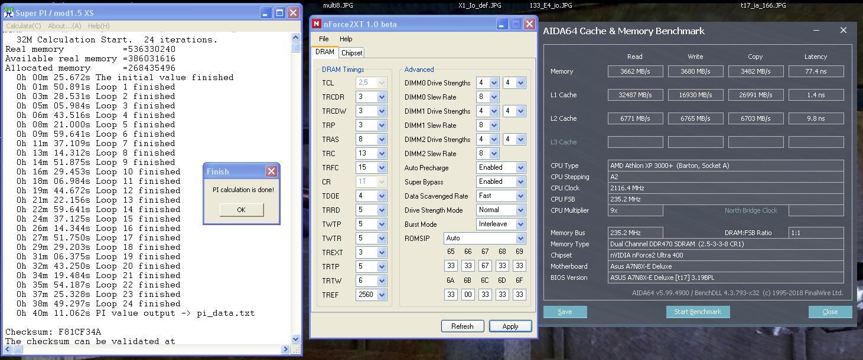Screen dimensions: 863x360
Task: Minimize the AIDA64 benchmark window
Action: pos(816,30)
